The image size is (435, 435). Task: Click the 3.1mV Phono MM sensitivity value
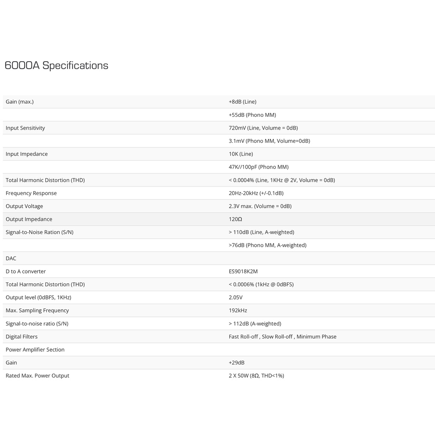pos(269,141)
